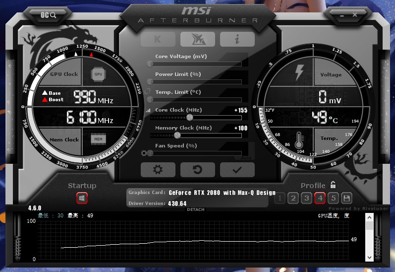
Task: Reset settings with the circular arrow button
Action: pyautogui.click(x=197, y=170)
